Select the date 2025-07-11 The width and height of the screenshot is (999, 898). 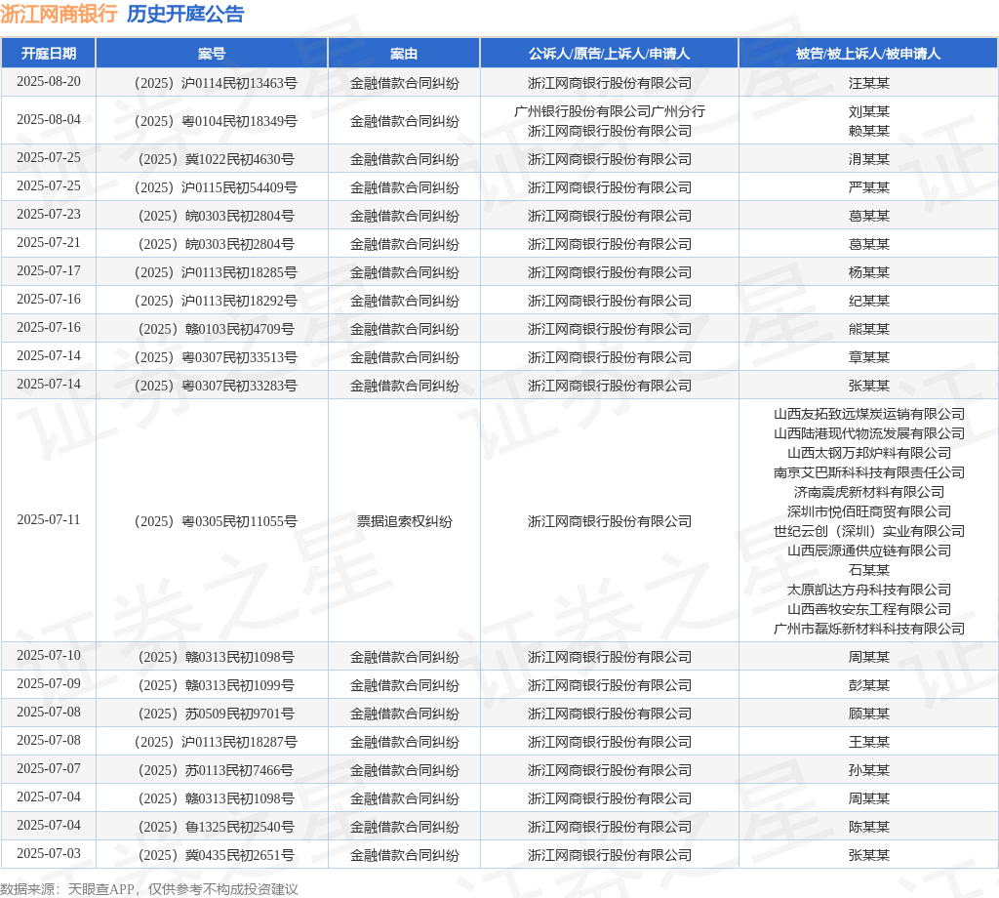[49, 520]
